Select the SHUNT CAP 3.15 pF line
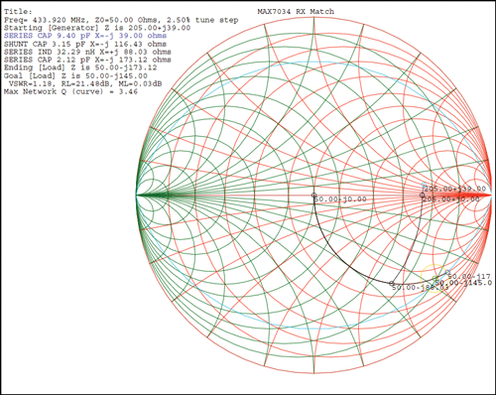496x395 pixels. click(x=85, y=44)
